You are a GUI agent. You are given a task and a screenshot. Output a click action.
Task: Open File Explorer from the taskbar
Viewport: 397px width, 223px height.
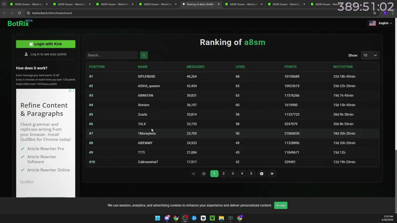(221, 218)
